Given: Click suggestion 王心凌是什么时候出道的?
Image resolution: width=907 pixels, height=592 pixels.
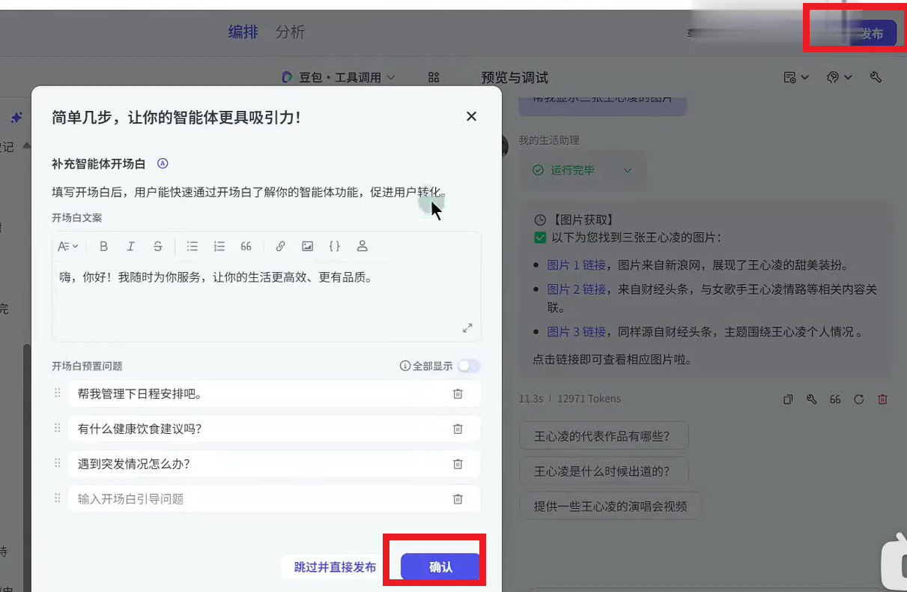Looking at the screenshot, I should point(604,471).
